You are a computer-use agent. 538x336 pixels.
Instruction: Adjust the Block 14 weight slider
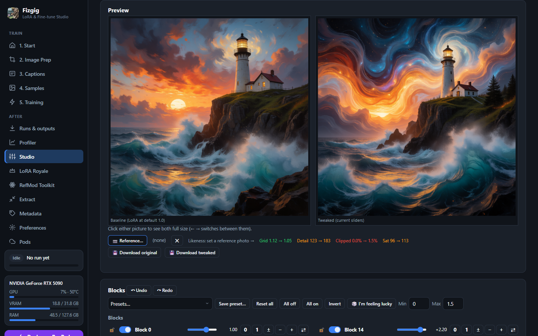tap(411, 330)
